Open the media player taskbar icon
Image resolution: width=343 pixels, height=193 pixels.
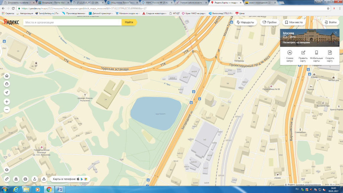[x=38, y=190]
